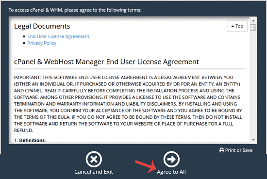Image resolution: width=267 pixels, height=179 pixels.
Task: Click the Legal Documents heading
Action: point(42,26)
